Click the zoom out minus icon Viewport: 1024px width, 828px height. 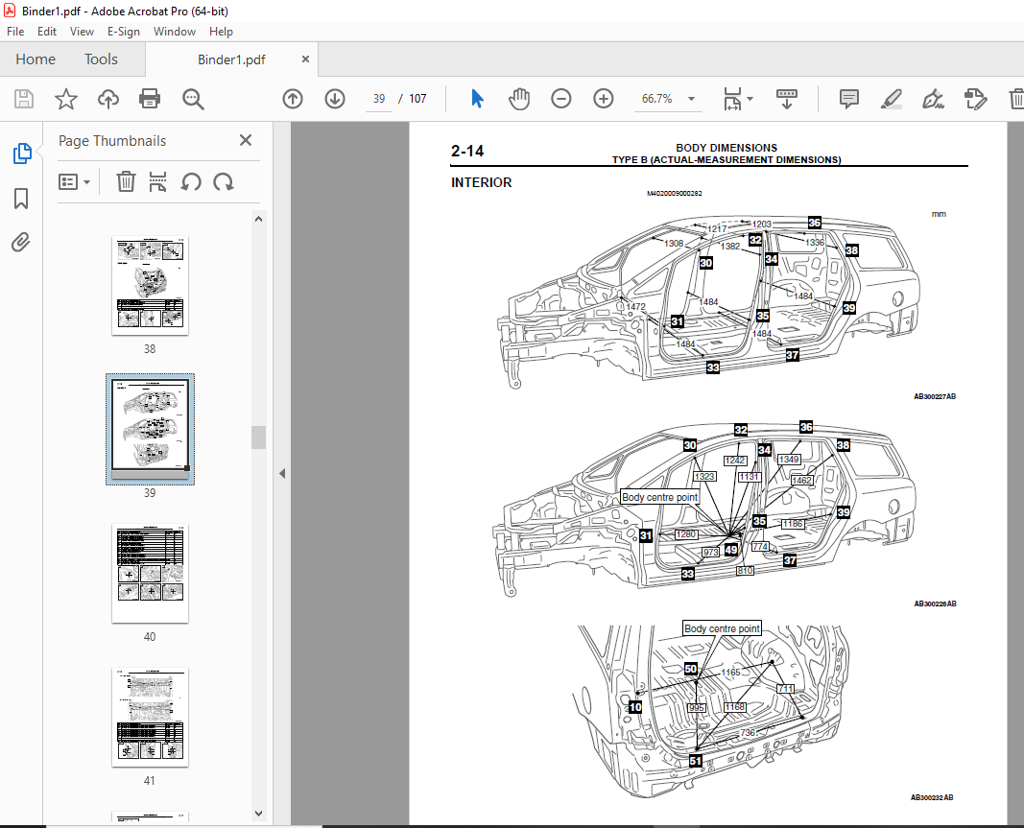point(561,99)
